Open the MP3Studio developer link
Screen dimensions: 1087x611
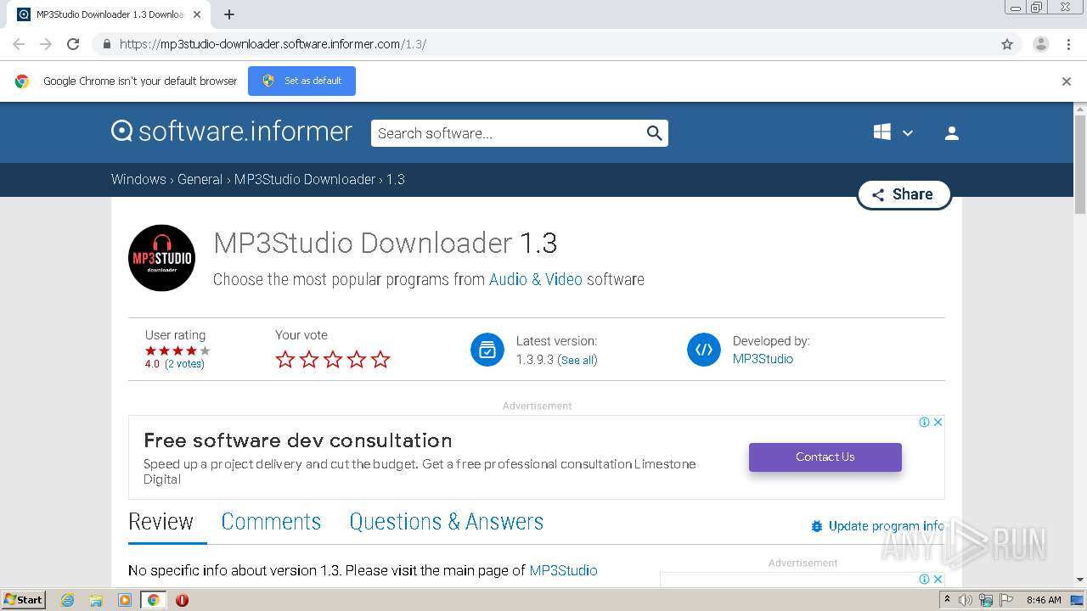pos(763,359)
